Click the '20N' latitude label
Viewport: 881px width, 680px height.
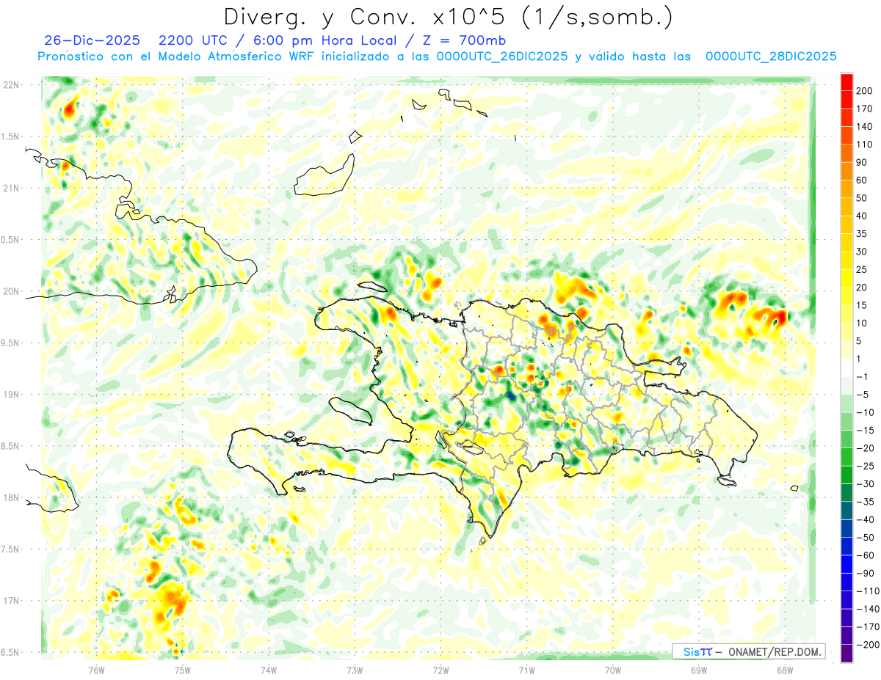click(x=10, y=291)
